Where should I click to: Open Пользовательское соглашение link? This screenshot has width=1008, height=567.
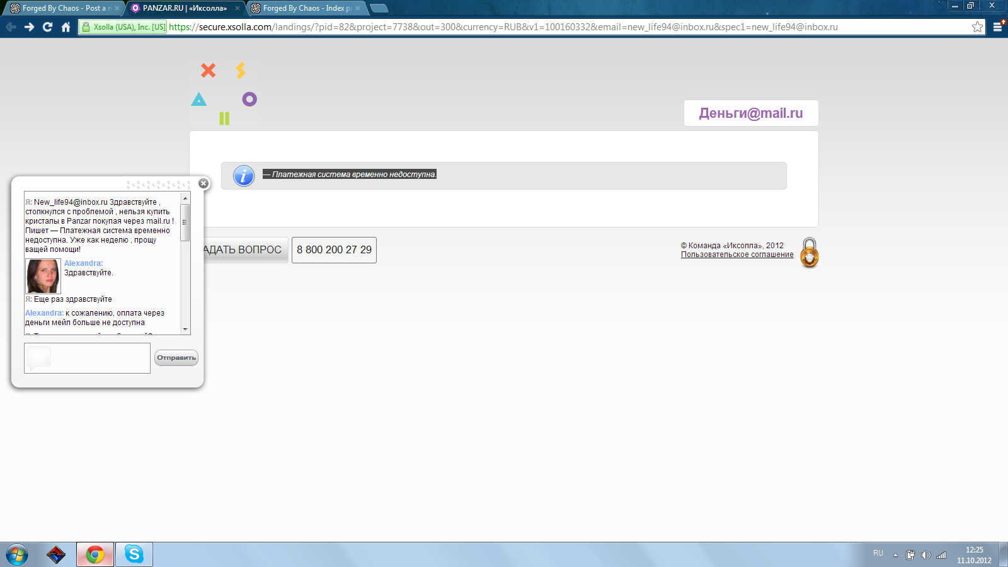(x=737, y=255)
